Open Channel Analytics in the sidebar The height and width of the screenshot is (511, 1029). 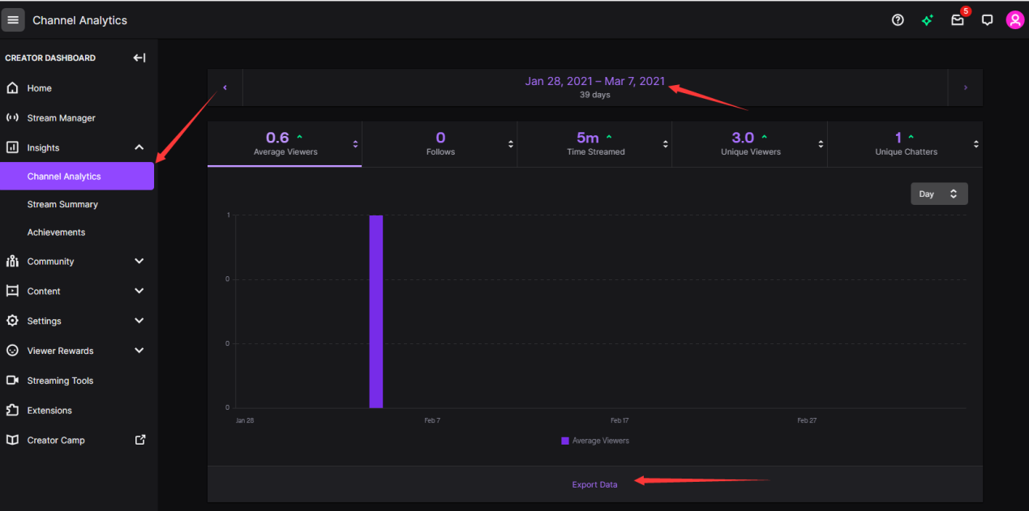77,176
